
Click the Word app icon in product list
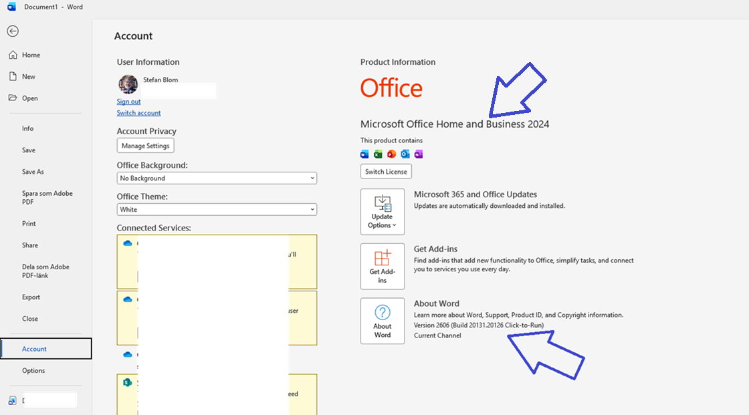(x=364, y=154)
